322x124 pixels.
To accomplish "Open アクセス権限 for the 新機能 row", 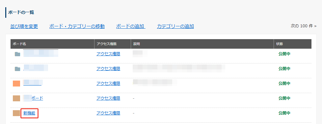I will (x=108, y=113).
